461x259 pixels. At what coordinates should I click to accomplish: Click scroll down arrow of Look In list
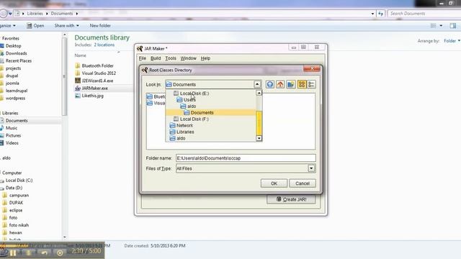259,138
